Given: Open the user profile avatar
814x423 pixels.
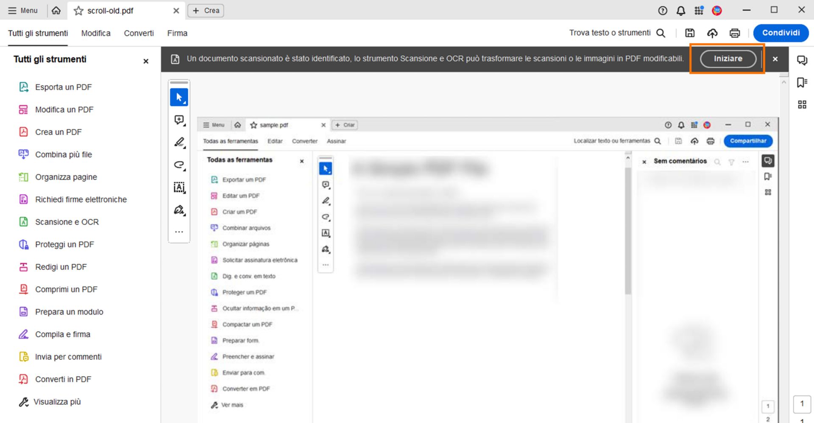Looking at the screenshot, I should pyautogui.click(x=717, y=11).
